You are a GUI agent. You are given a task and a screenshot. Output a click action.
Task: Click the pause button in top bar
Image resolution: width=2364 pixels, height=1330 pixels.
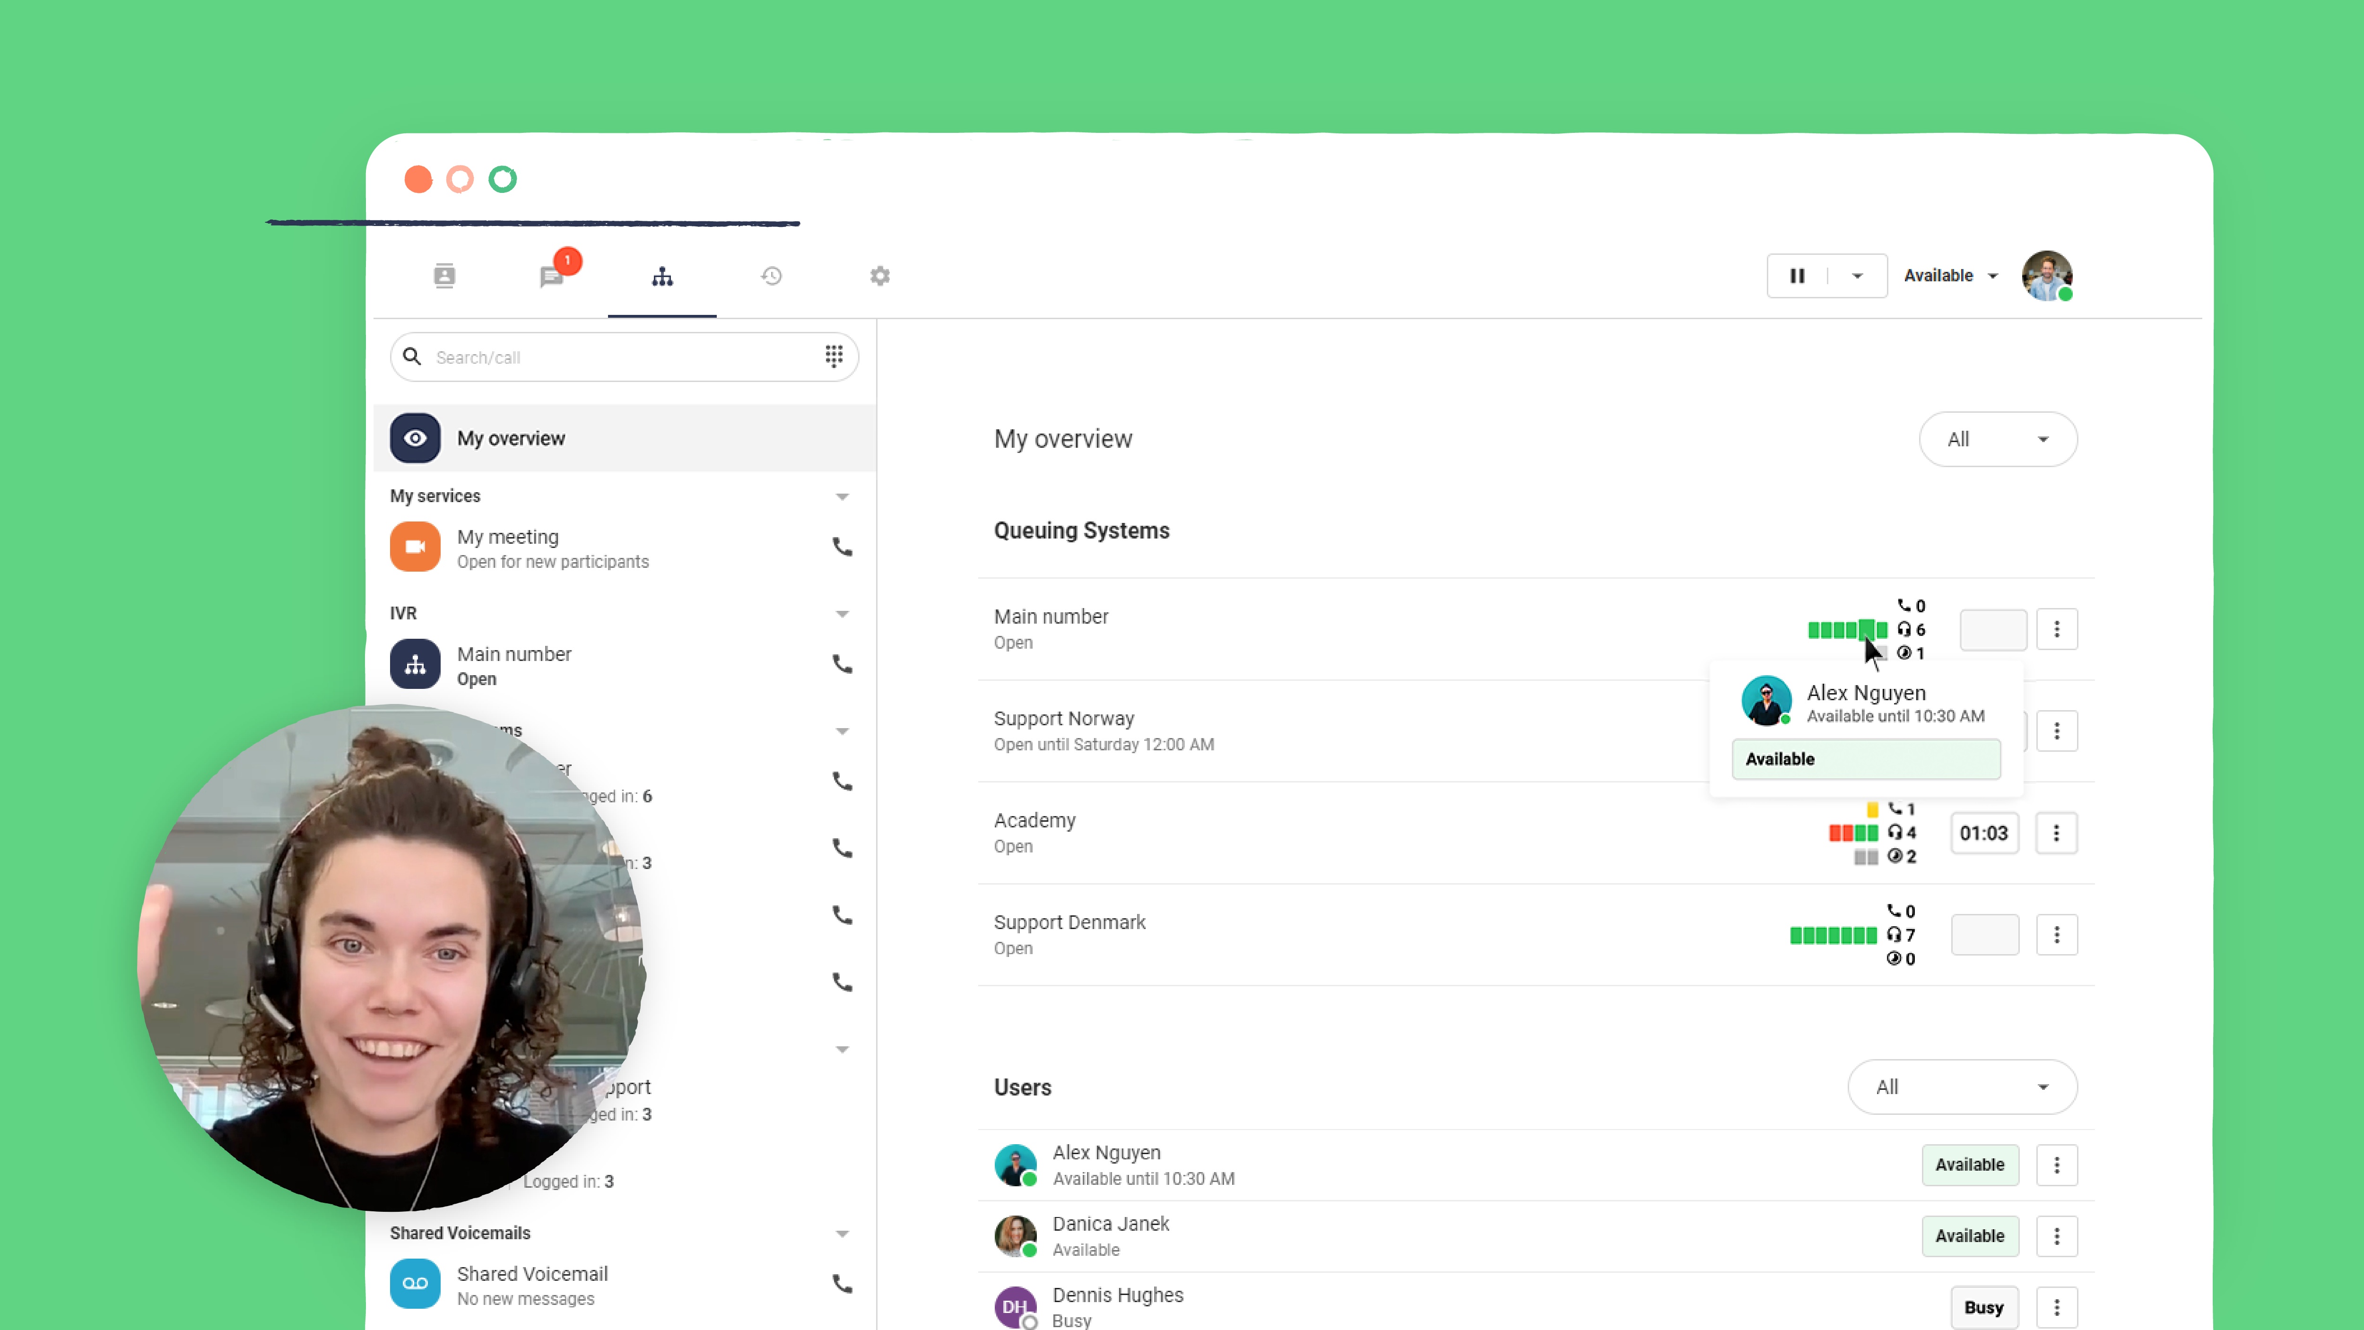[1797, 275]
